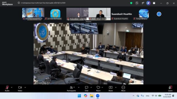Image resolution: width=177 pixels, height=99 pixels.
Task: Open Wi-Fi network settings in tray
Action: tap(153, 96)
